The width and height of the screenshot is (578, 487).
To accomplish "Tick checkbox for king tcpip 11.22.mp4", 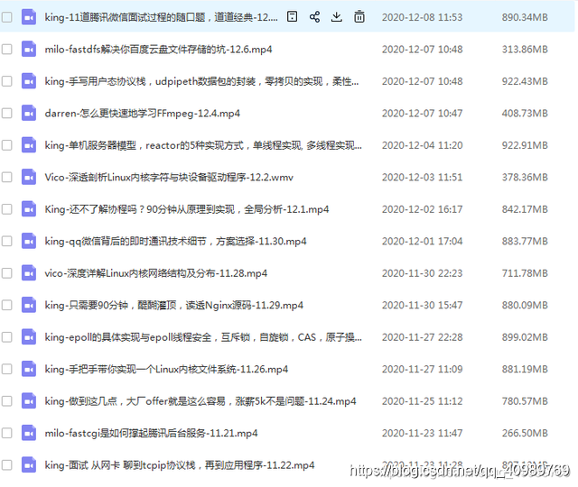I will [6, 465].
